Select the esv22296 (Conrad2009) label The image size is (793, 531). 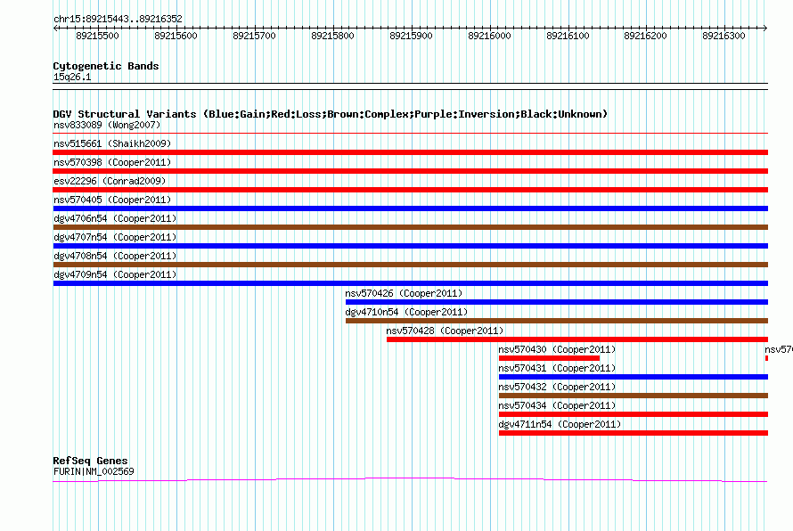(x=110, y=181)
